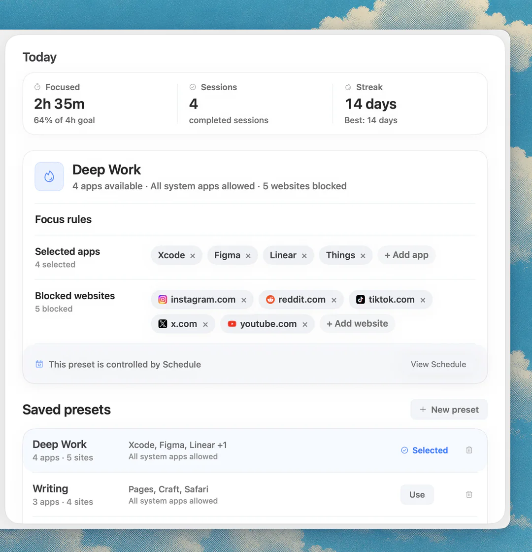Image resolution: width=532 pixels, height=552 pixels.
Task: Click the Streak flame icon
Action: point(348,87)
